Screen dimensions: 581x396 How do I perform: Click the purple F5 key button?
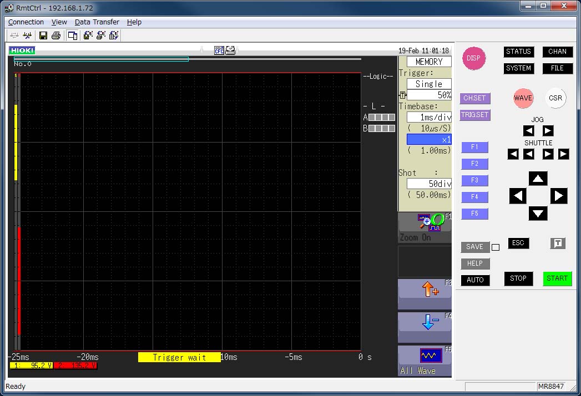point(474,214)
